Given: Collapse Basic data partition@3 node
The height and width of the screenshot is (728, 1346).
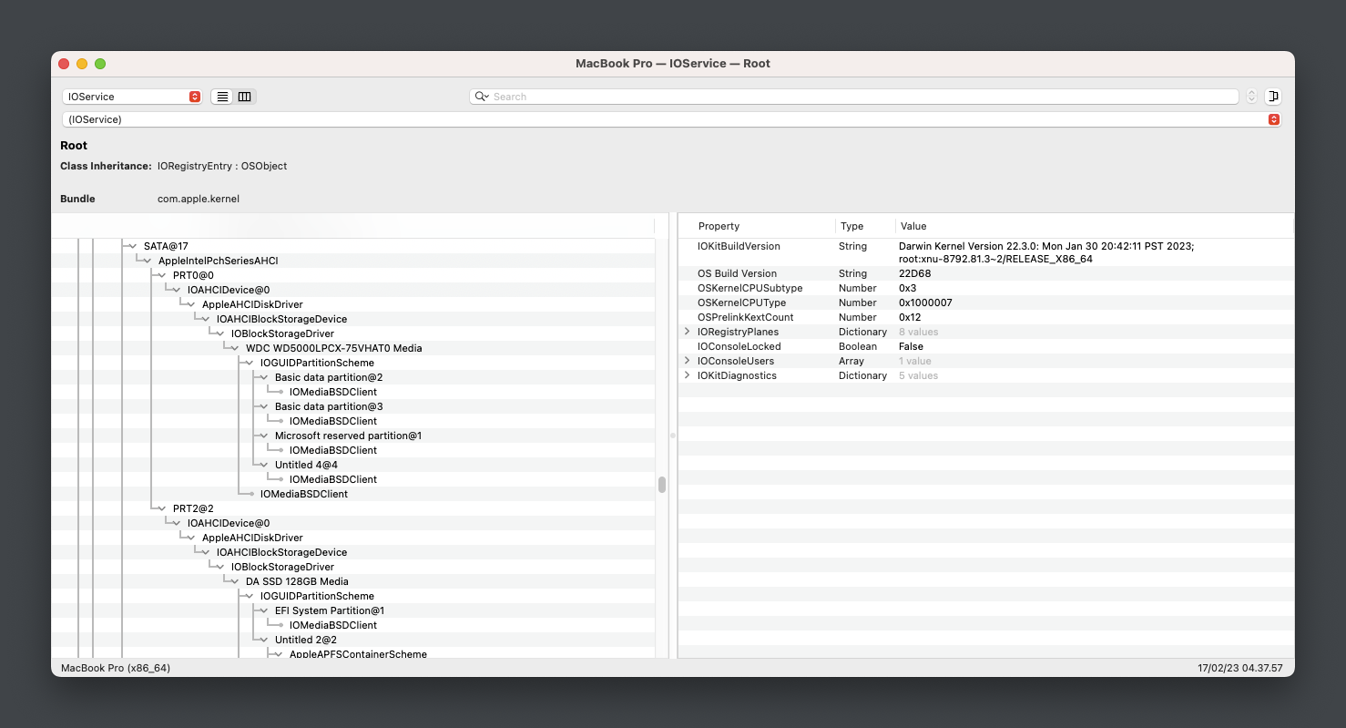Looking at the screenshot, I should (x=263, y=406).
